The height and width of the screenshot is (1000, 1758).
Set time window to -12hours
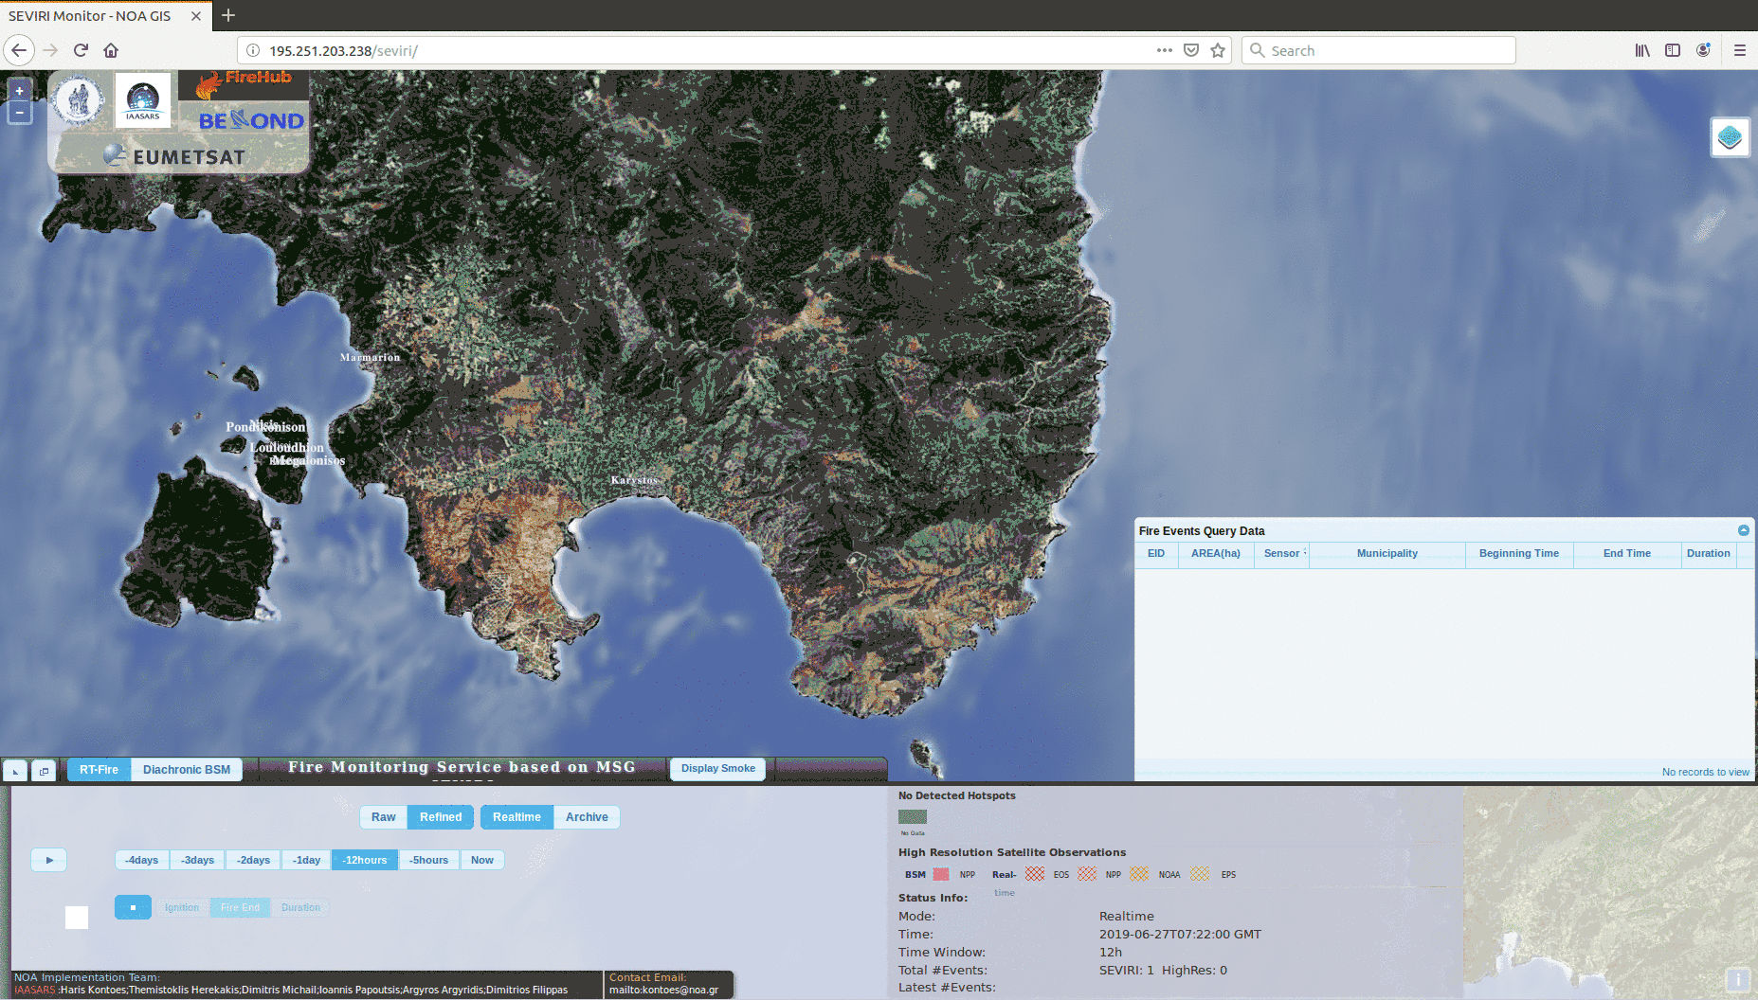click(365, 860)
